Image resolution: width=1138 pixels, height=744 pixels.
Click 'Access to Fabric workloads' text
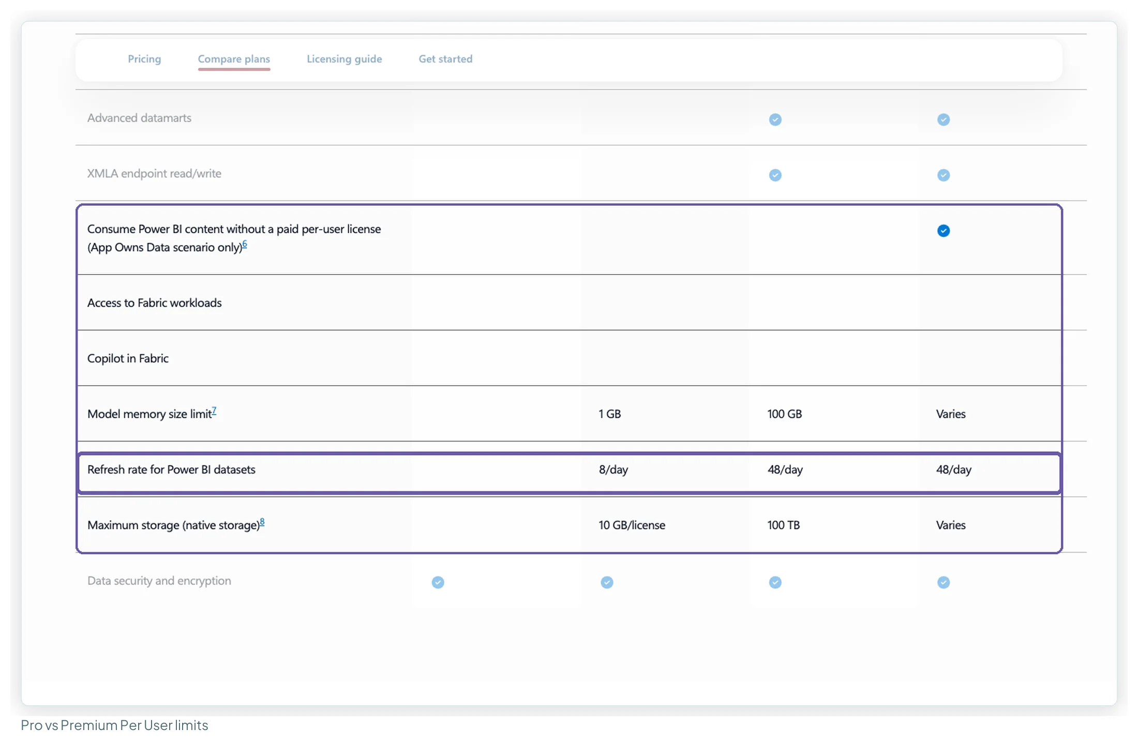pyautogui.click(x=154, y=303)
